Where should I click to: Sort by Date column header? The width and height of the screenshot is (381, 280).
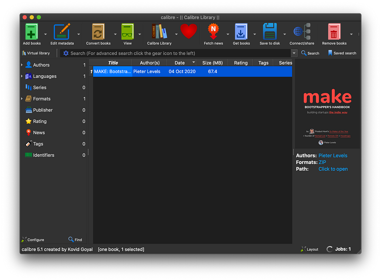click(181, 63)
